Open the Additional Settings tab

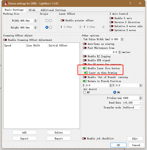53,10
